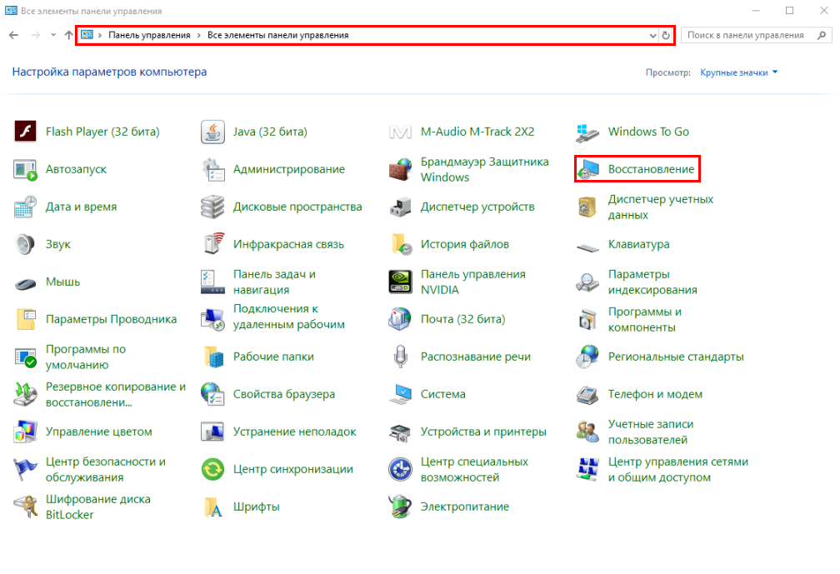Open the Java (32 бита) applet icon
This screenshot has width=840, height=574.
tap(213, 132)
